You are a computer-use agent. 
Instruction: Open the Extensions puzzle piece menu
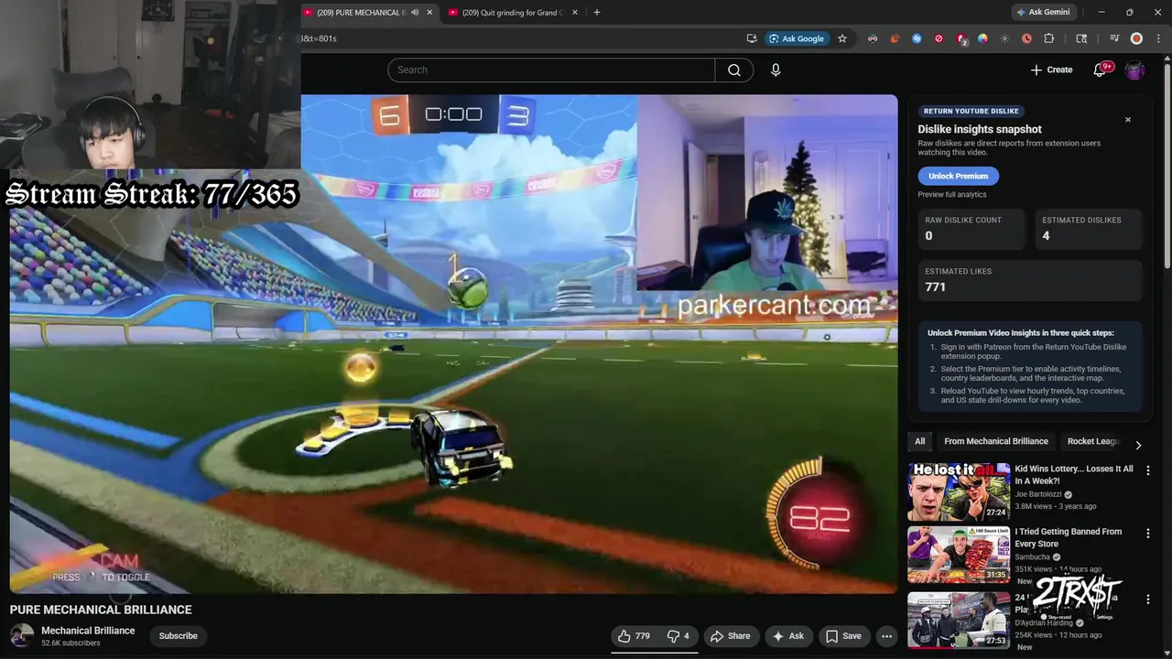tap(1049, 38)
